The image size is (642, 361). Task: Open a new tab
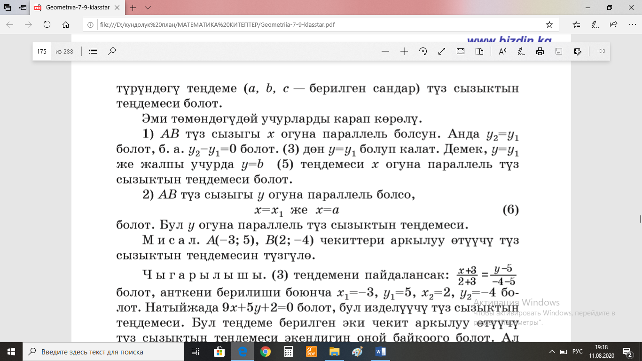(x=133, y=8)
